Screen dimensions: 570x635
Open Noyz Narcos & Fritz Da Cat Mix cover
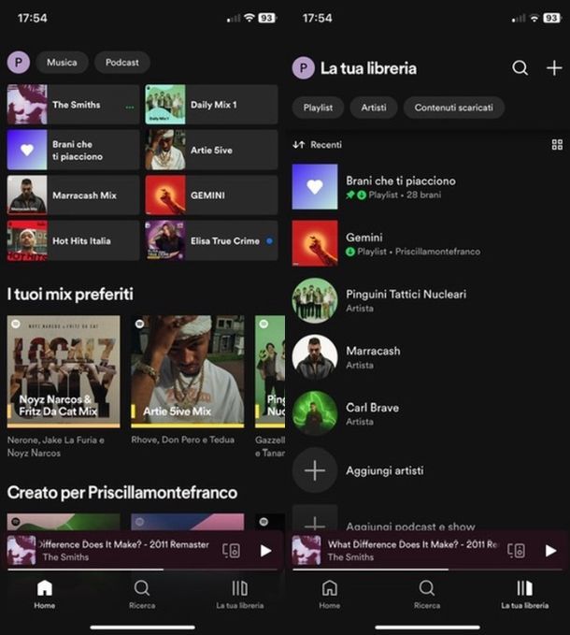[64, 371]
